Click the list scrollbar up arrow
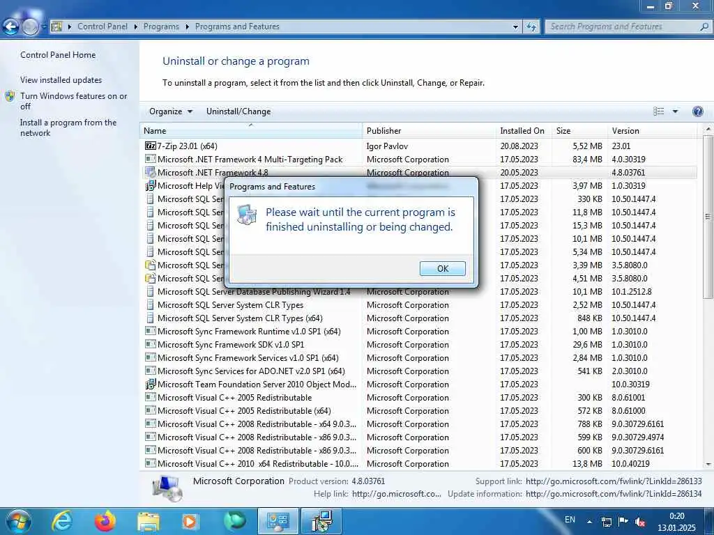The height and width of the screenshot is (535, 714). (x=708, y=130)
